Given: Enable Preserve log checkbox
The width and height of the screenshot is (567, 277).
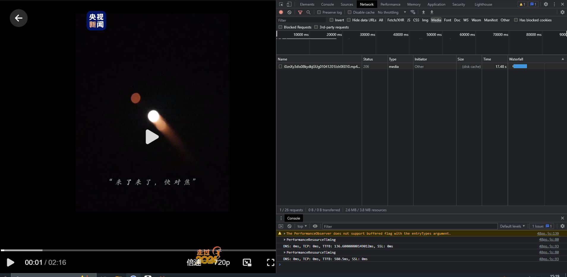Looking at the screenshot, I should 319,12.
